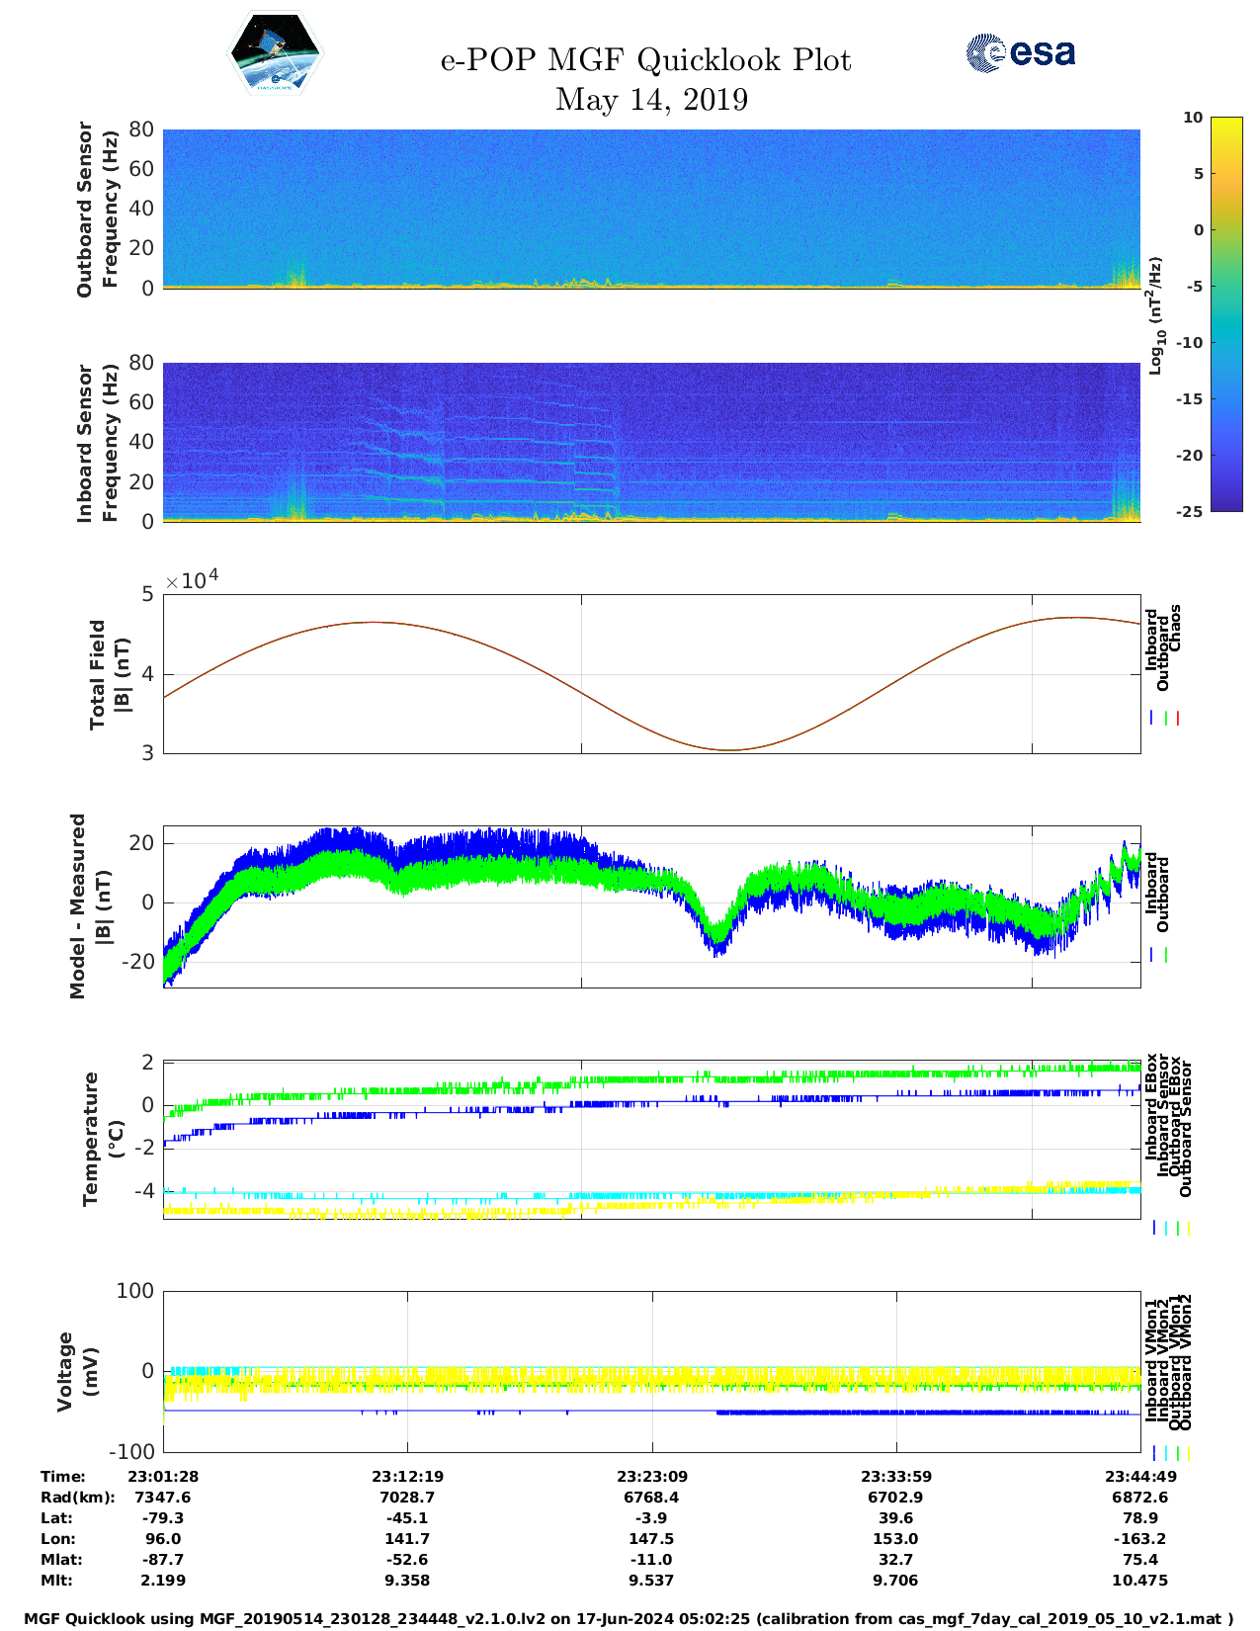
Task: Select the 'Rad(km):' row label
Action: tap(77, 1498)
